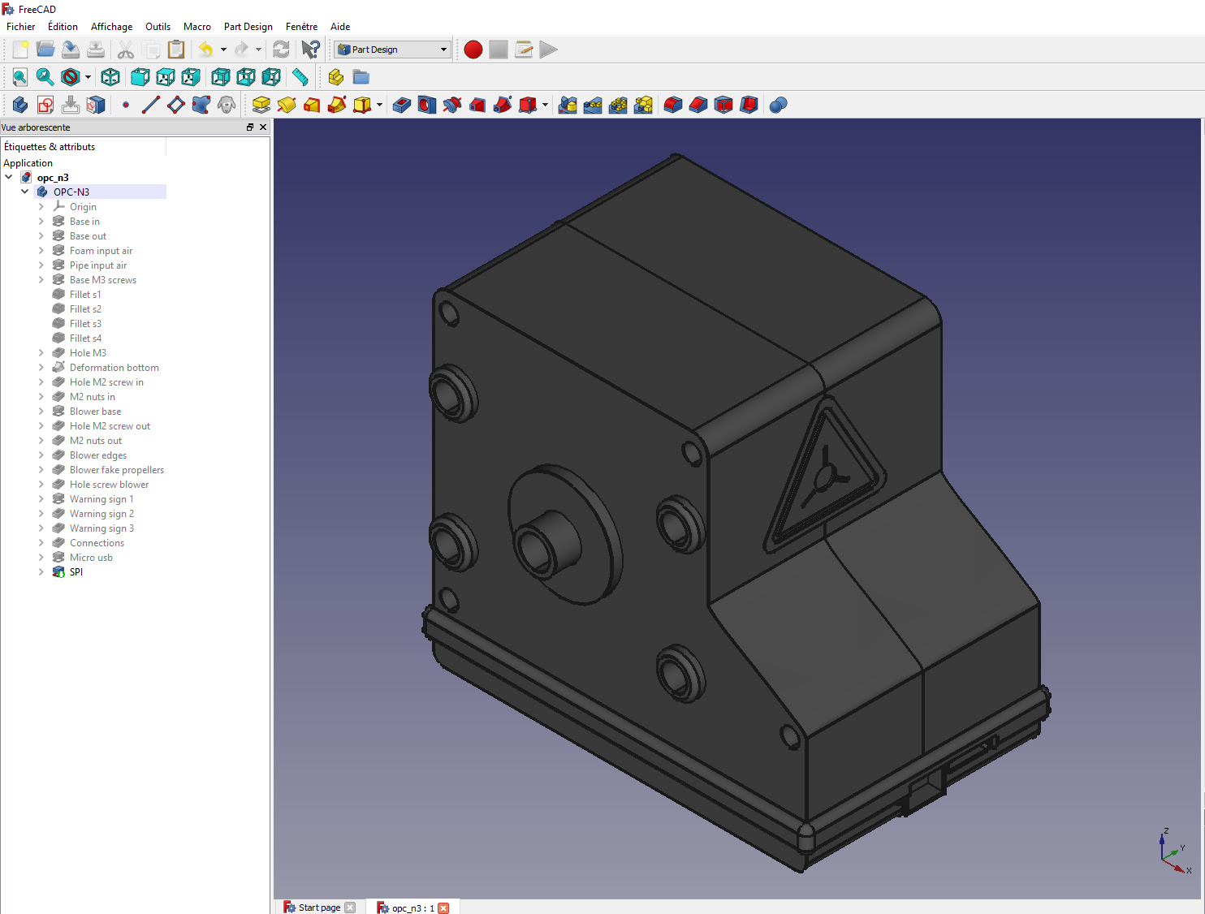Select the Blower fake propellers feature
The height and width of the screenshot is (914, 1205).
coord(117,469)
